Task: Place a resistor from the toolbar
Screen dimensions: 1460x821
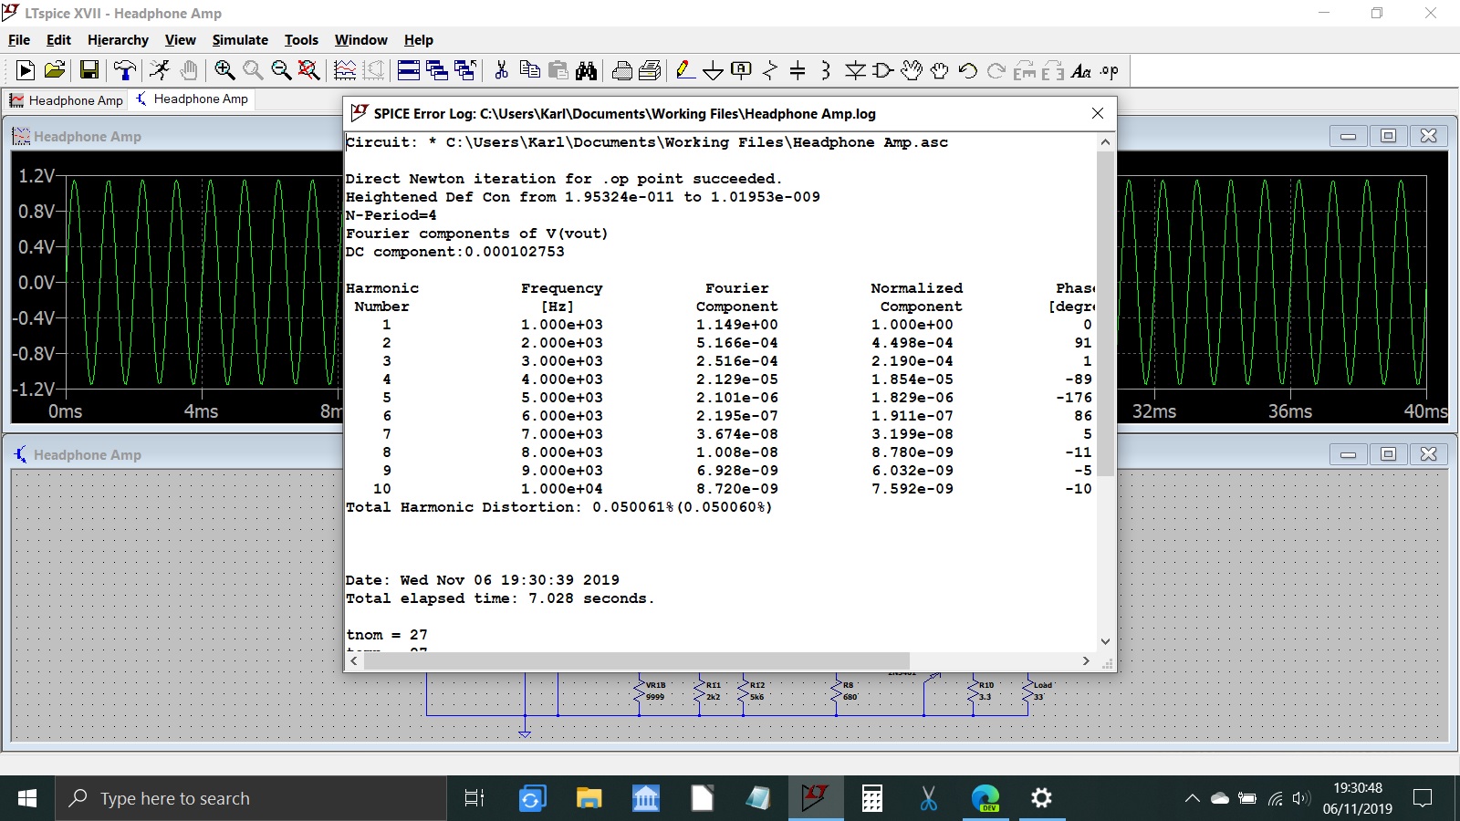Action: 770,70
